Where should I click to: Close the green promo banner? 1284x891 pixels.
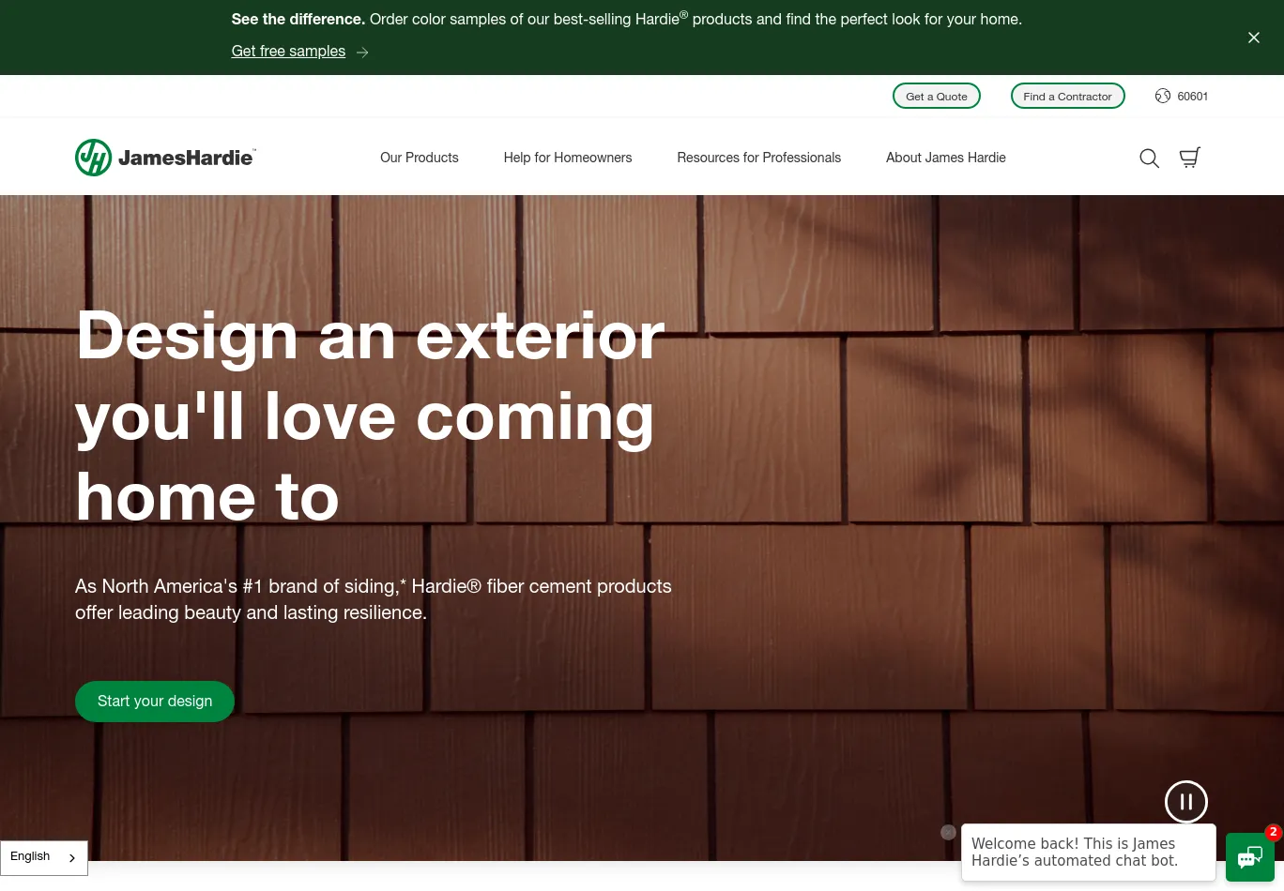pyautogui.click(x=1254, y=38)
